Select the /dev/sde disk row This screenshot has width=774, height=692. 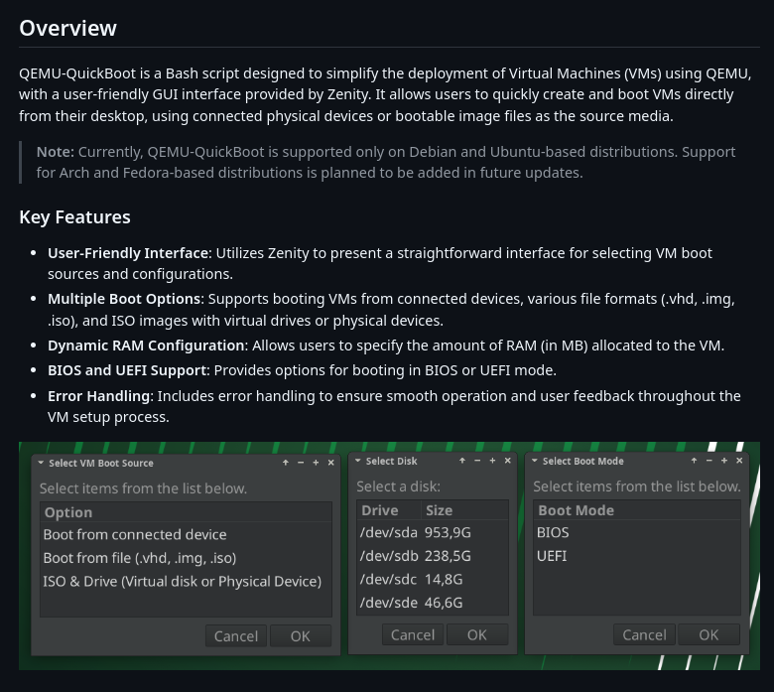(433, 603)
